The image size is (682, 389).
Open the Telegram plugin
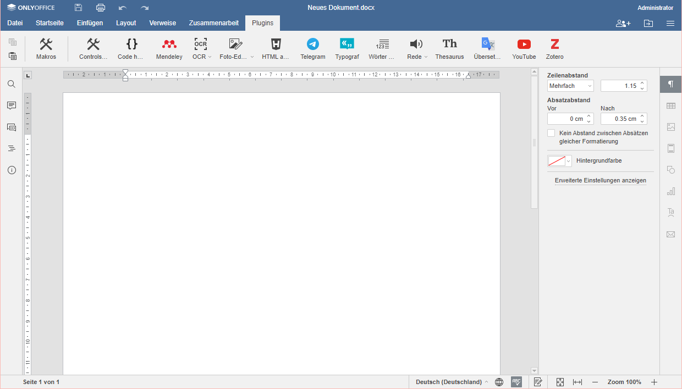coord(312,48)
